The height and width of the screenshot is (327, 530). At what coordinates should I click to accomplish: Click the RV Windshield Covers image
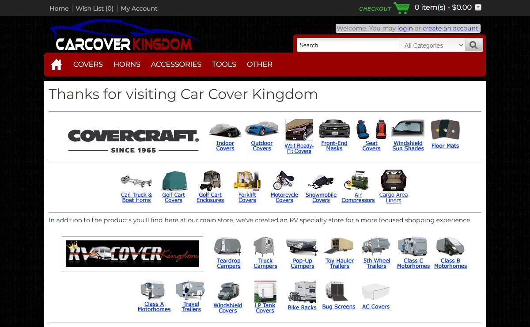228,292
